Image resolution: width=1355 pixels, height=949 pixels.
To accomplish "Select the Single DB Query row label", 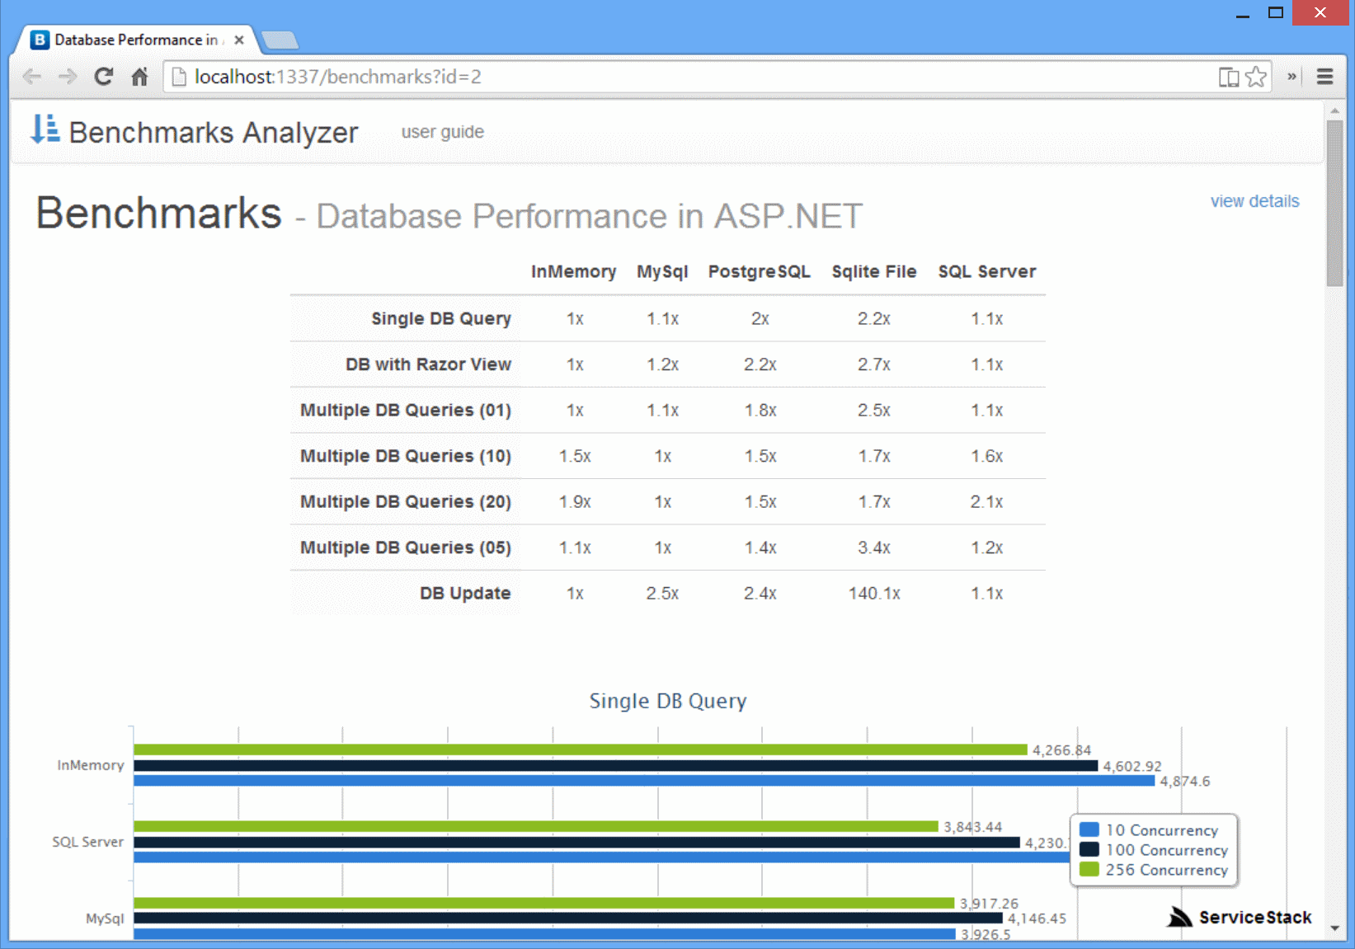I will coord(441,318).
